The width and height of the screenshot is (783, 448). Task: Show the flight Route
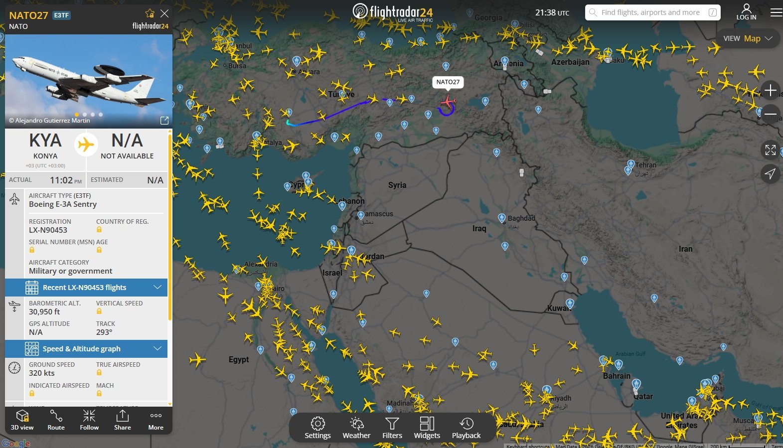[x=56, y=420]
